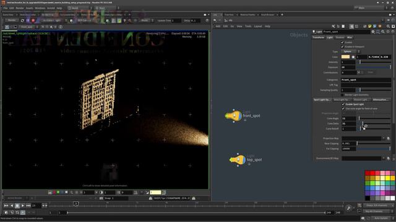Switch to the Misc parameter tab
Image resolution: width=396 pixels, height=222 pixels.
point(350,37)
